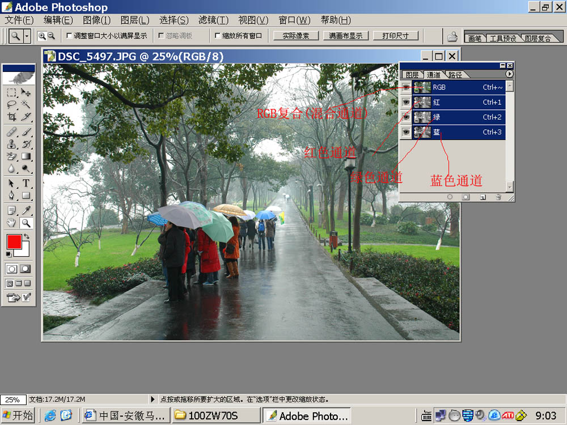Activate the Eyedropper tool
567x425 pixels.
coord(26,210)
